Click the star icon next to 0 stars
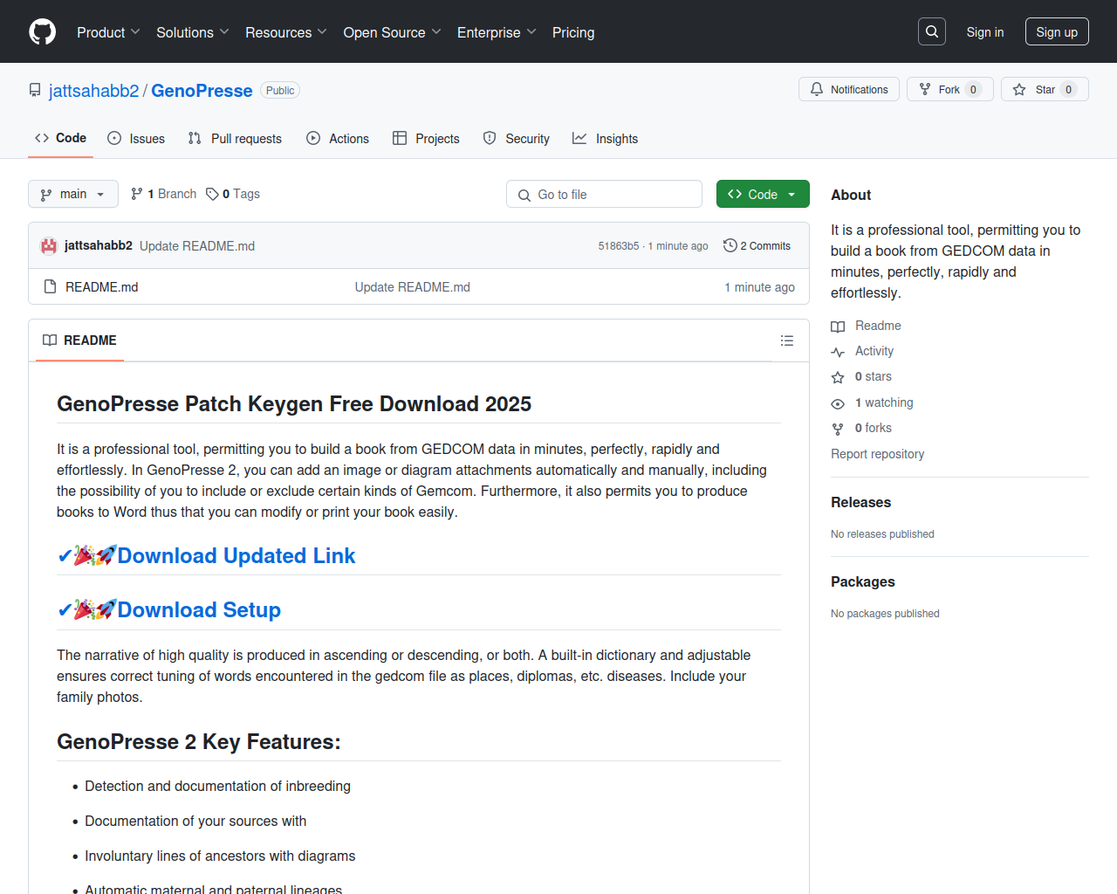 coord(838,377)
